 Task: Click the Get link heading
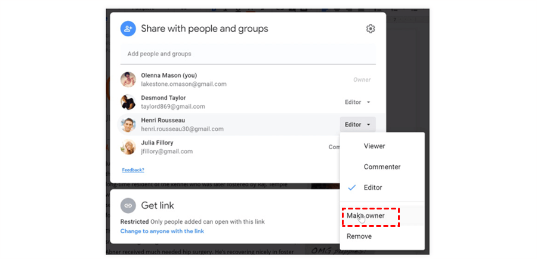(x=158, y=205)
